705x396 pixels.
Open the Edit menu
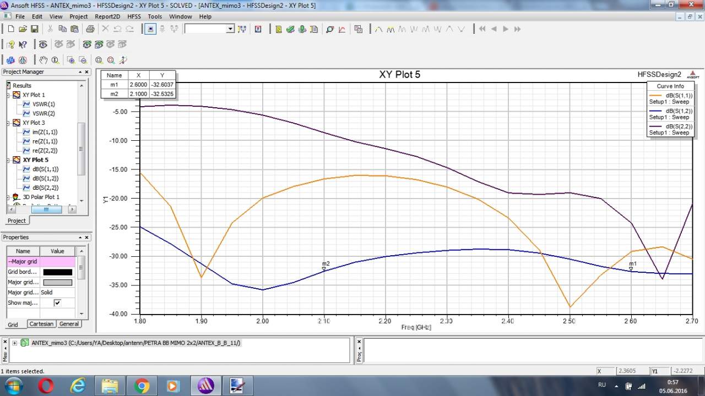[x=37, y=16]
